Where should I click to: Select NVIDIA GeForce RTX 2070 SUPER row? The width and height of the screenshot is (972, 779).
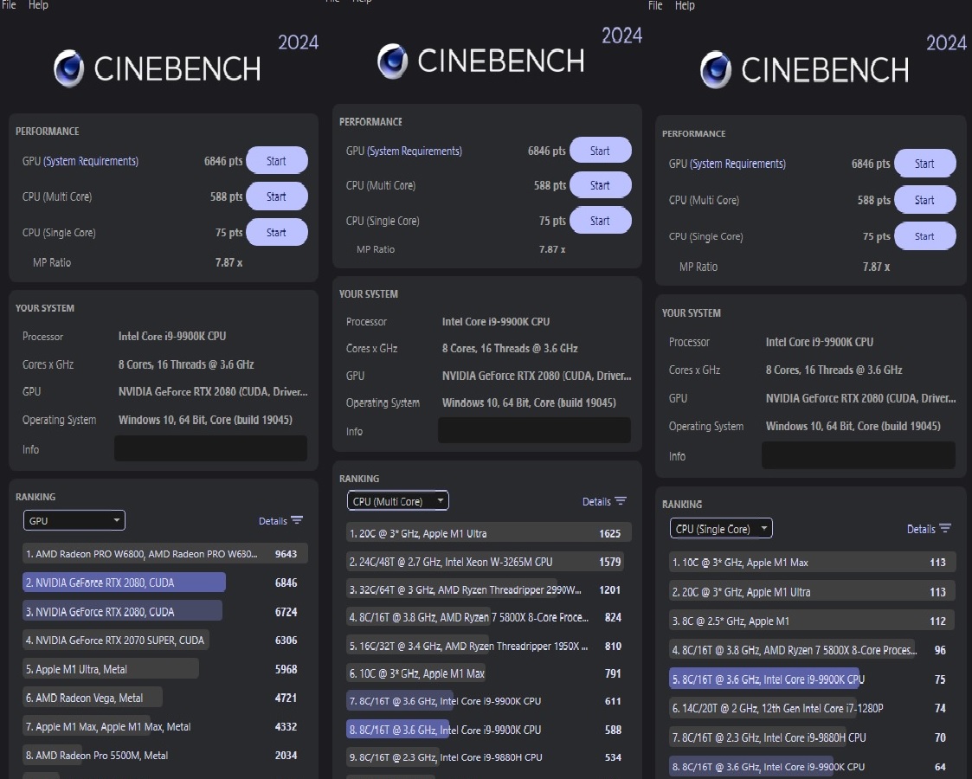(165, 641)
